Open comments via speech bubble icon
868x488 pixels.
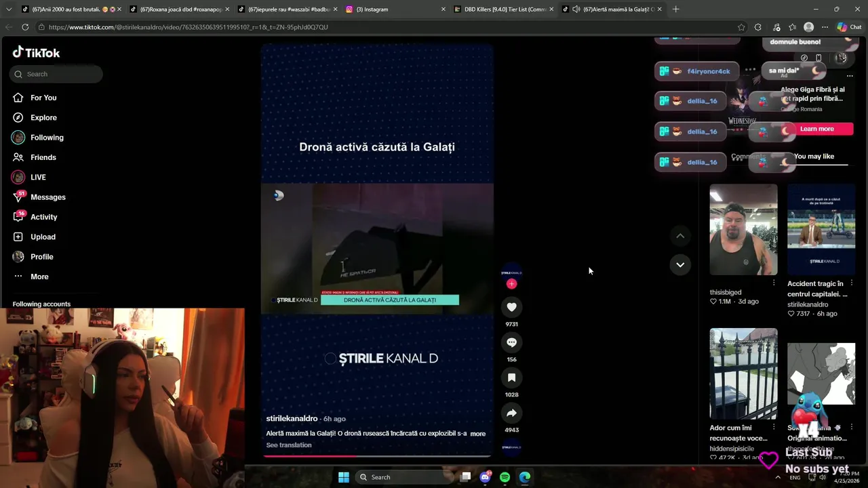pyautogui.click(x=512, y=342)
